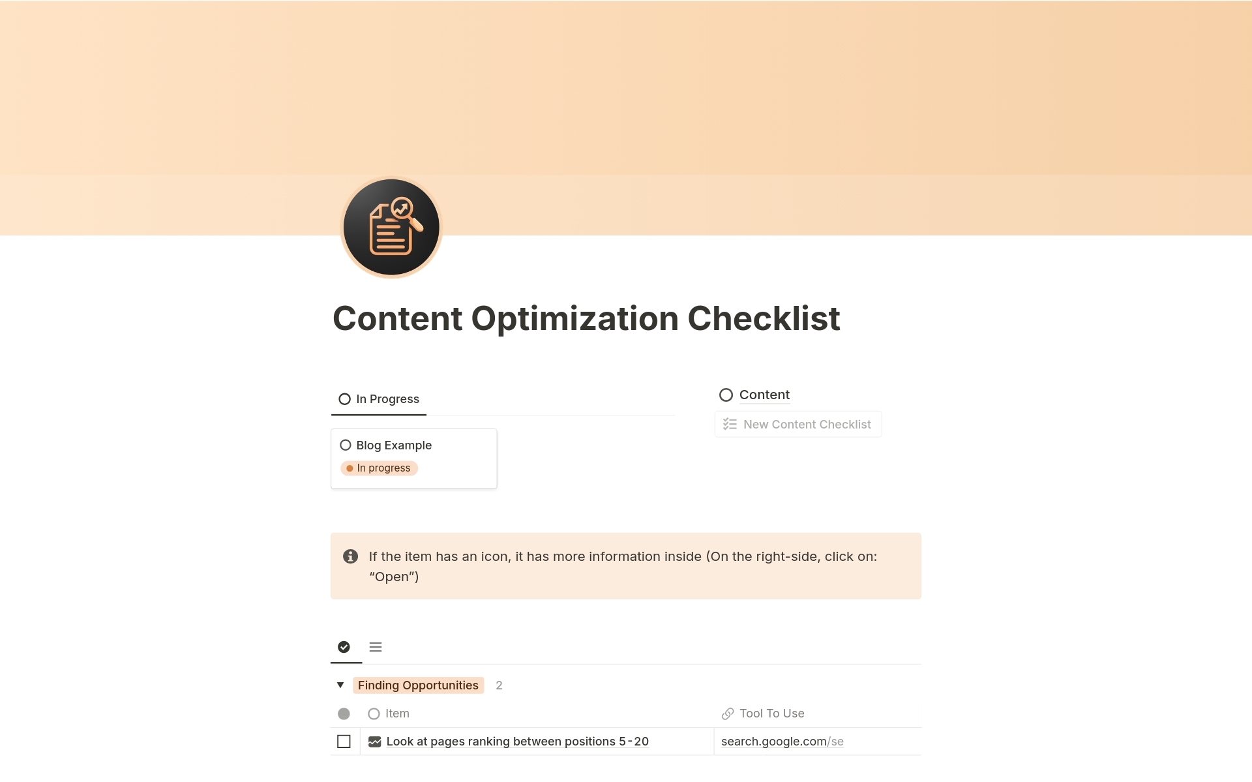Click the chart icon beside ranking item
This screenshot has height=782, width=1252.
tap(374, 742)
